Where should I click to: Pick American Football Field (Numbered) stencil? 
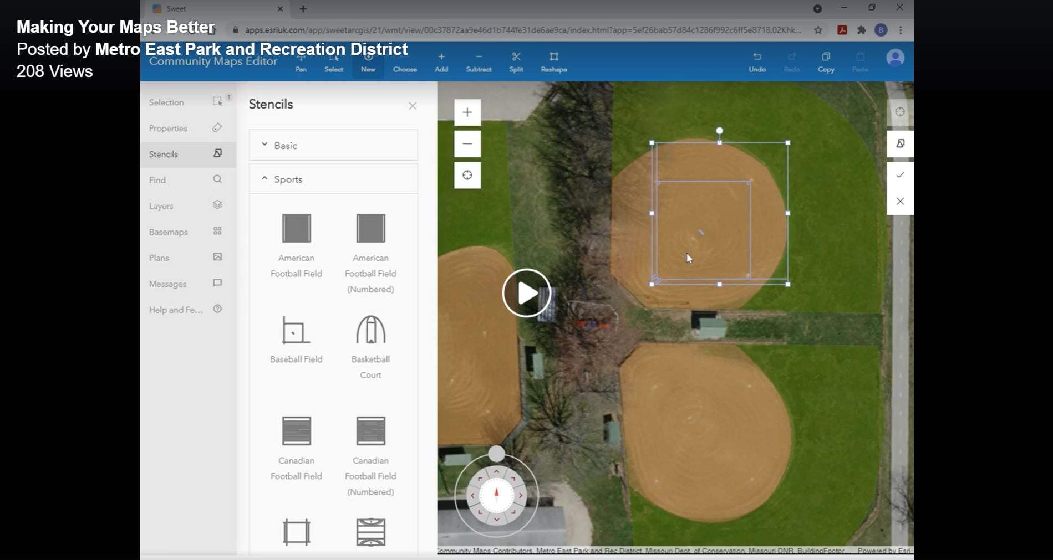point(370,254)
